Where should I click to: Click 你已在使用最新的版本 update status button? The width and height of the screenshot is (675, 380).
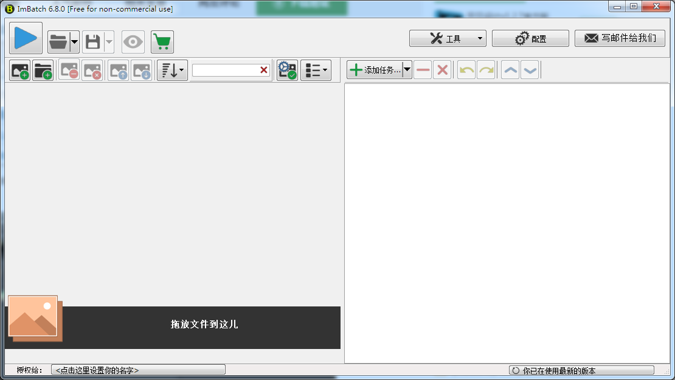581,370
